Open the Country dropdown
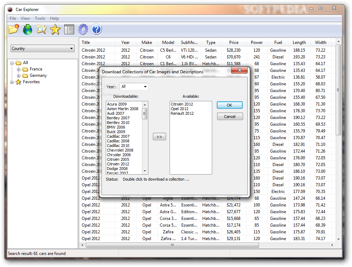 click(x=43, y=49)
